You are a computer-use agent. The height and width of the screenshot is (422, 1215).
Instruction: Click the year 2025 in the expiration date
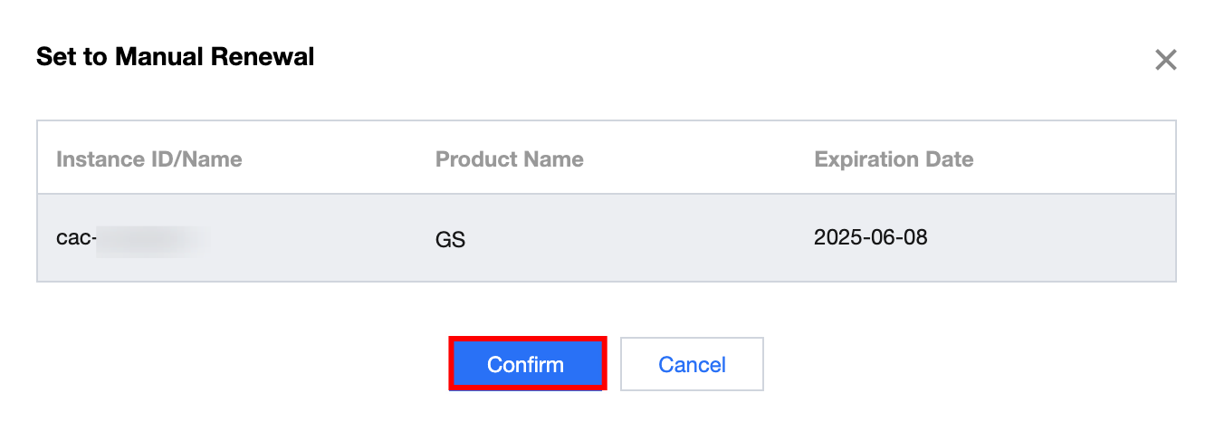(x=837, y=238)
